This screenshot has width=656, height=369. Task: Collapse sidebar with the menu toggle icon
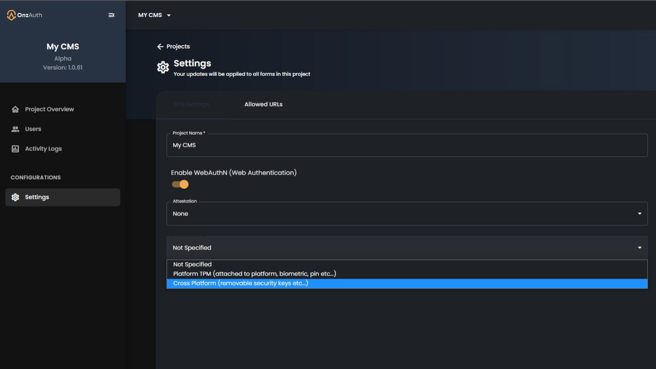click(x=111, y=15)
